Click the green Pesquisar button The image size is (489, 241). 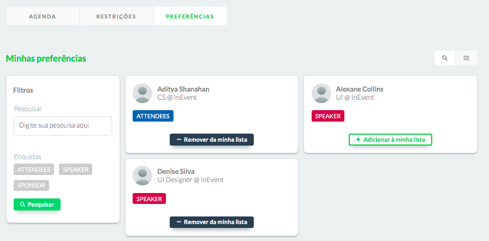37,204
